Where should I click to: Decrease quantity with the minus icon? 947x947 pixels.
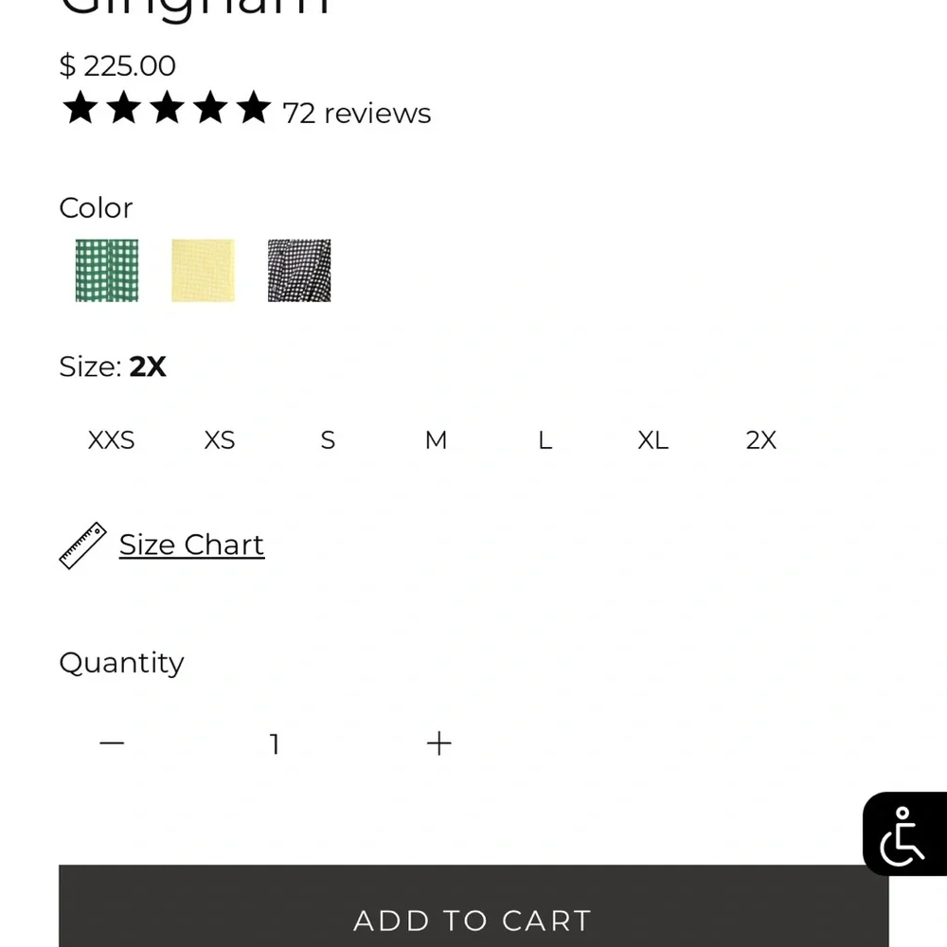coord(112,743)
